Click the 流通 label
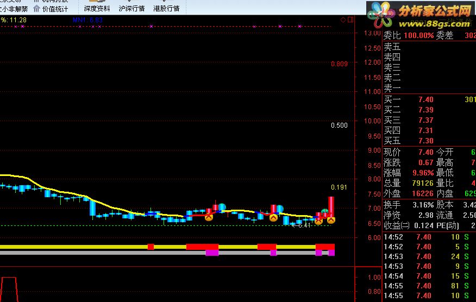476x302 pixels. tap(444, 215)
